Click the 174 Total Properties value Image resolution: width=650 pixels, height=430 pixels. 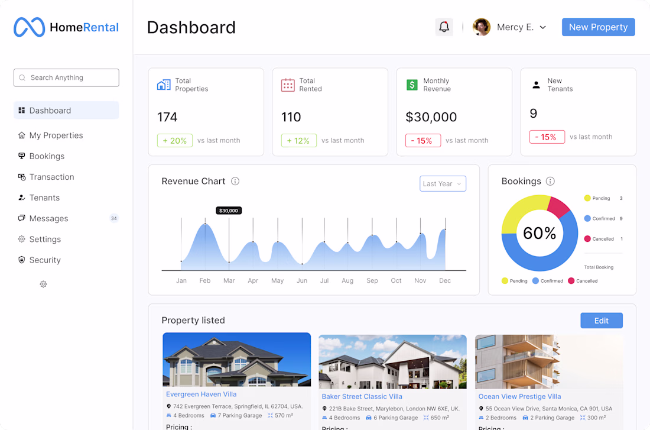click(167, 117)
